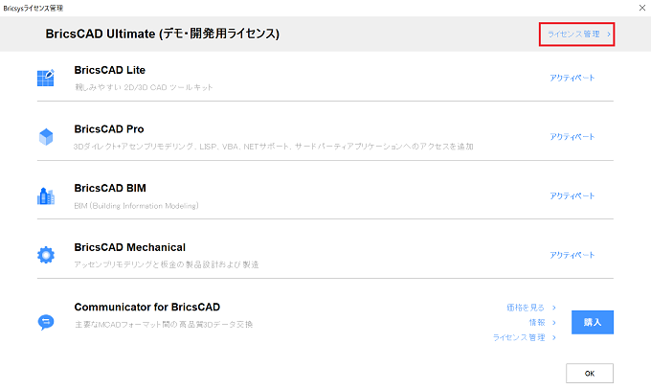This screenshot has width=651, height=389.
Task: Click the BricsCAD BIM buildings icon
Action: click(x=46, y=196)
